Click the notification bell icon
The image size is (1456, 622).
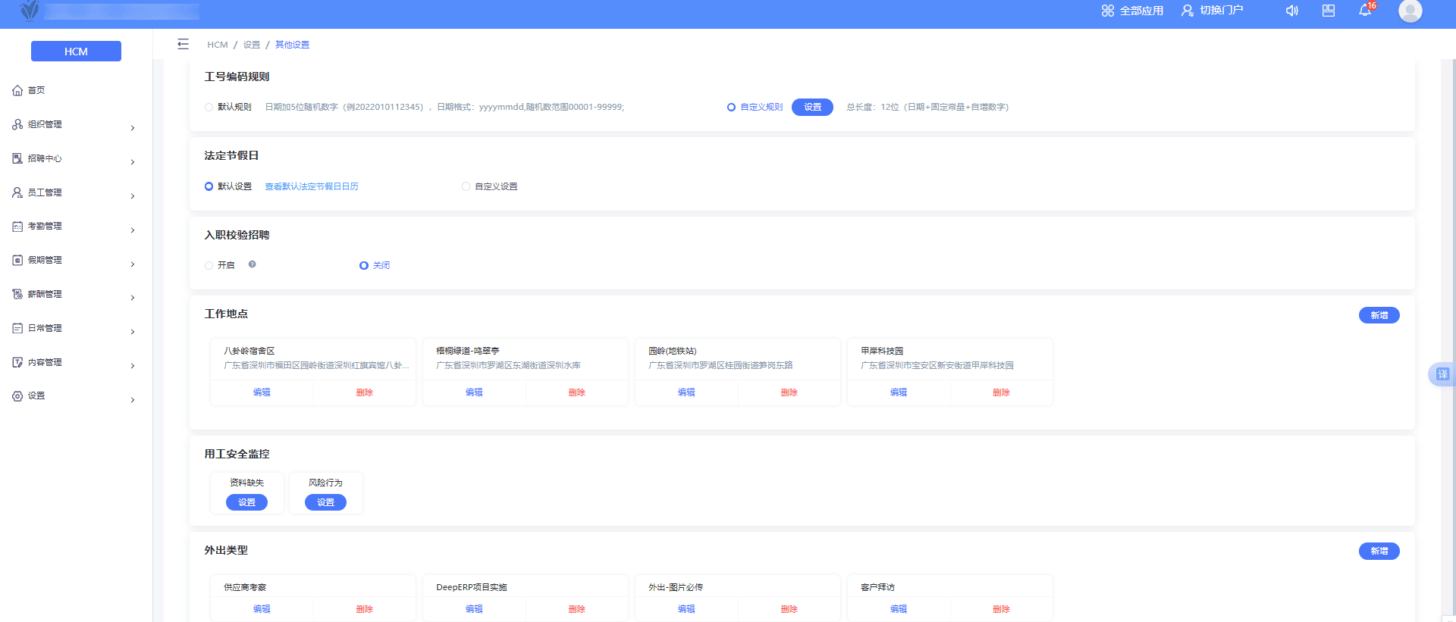[x=1365, y=11]
